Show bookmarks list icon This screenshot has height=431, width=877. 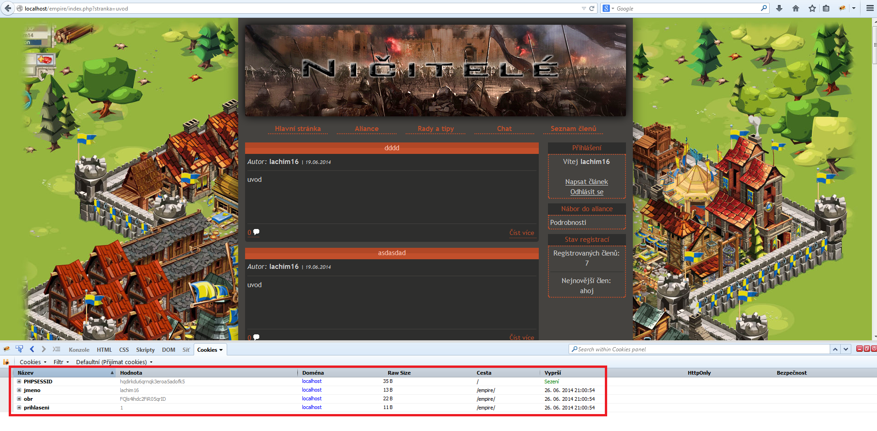826,8
